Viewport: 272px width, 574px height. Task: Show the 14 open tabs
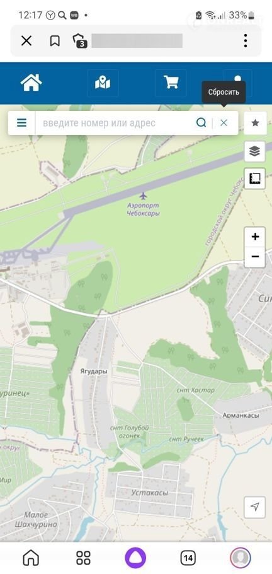[188, 558]
